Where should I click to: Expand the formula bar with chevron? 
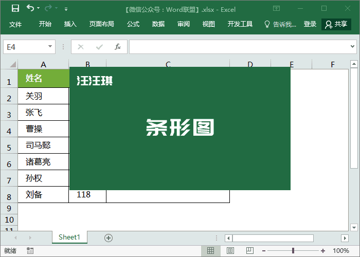click(x=352, y=47)
